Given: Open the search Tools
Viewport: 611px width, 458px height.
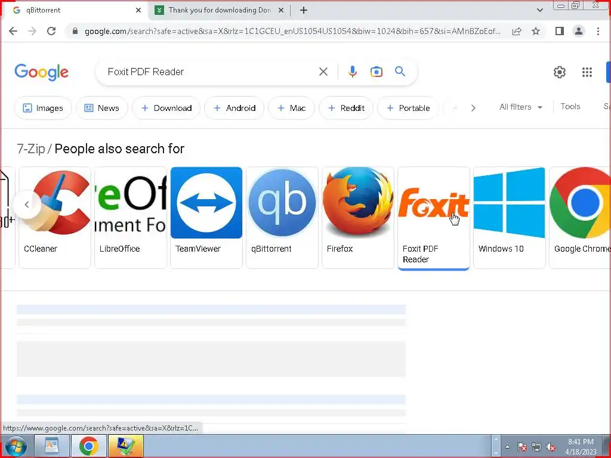Looking at the screenshot, I should point(570,106).
